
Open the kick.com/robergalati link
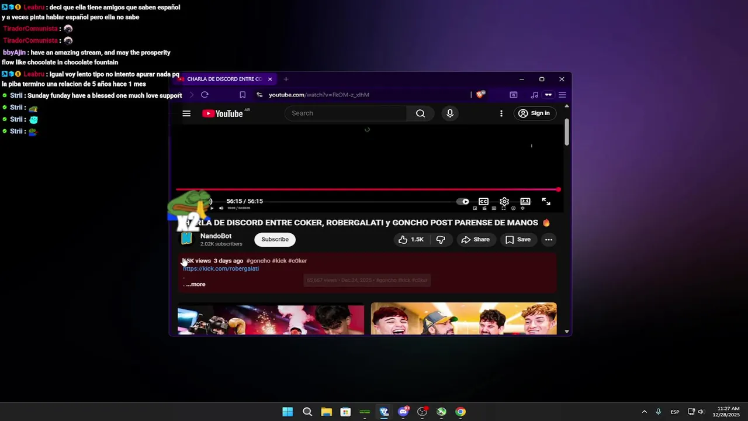click(221, 269)
